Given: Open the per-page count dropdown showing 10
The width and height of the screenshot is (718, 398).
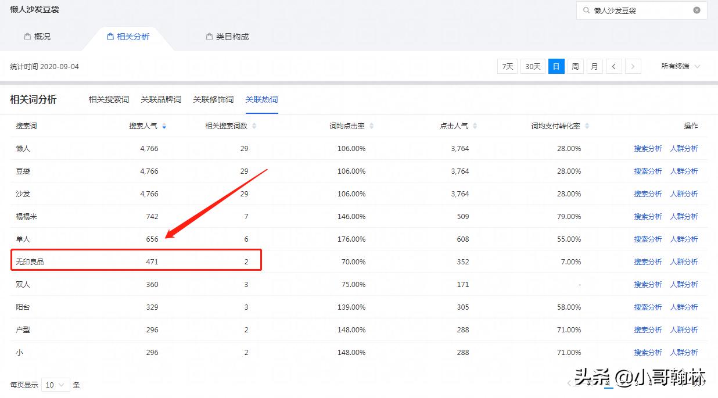Looking at the screenshot, I should (55, 385).
